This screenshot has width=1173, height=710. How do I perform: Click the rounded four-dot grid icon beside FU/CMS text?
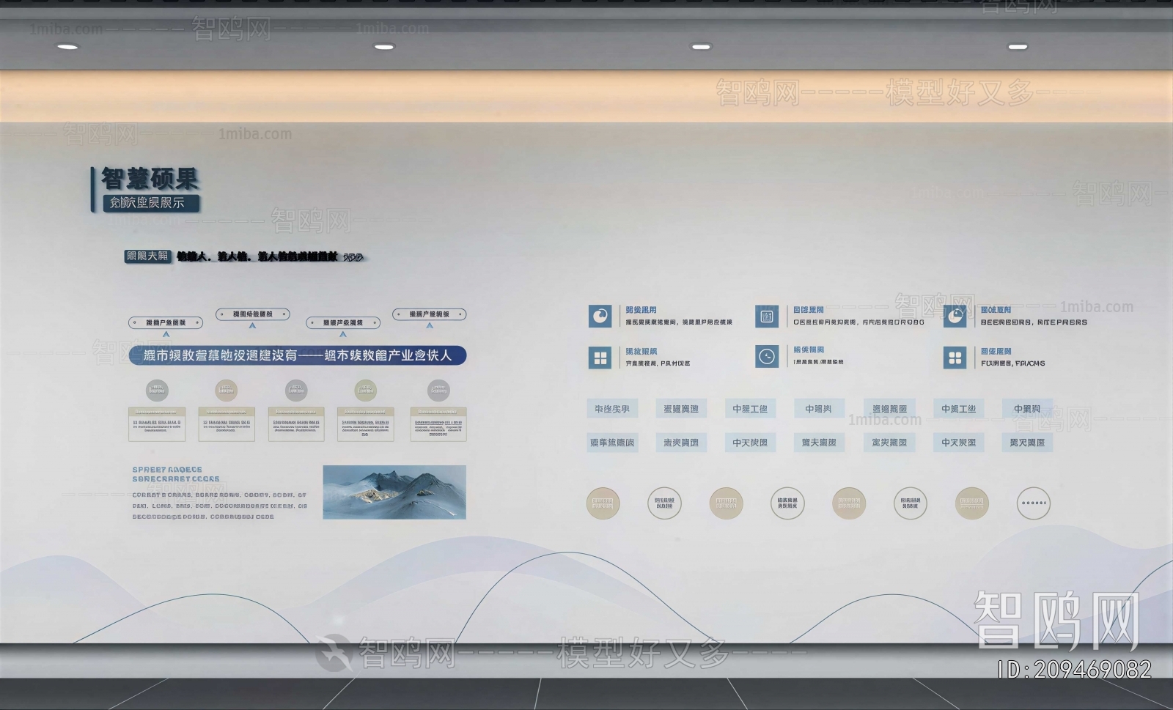[955, 358]
